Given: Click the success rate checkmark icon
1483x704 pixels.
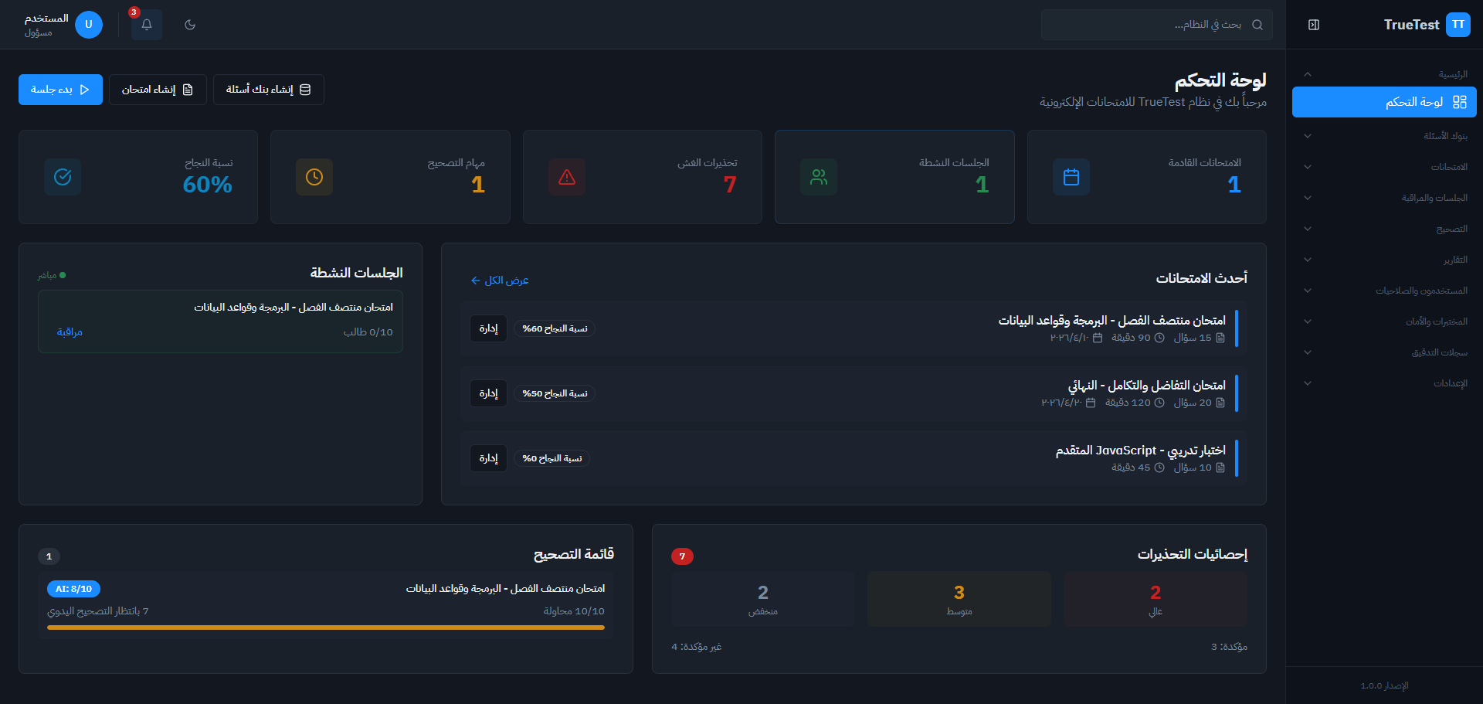Looking at the screenshot, I should click(x=63, y=177).
